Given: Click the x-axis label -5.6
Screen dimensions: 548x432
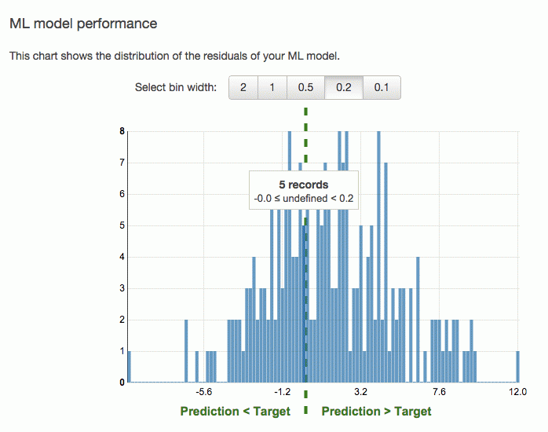Looking at the screenshot, I should [204, 392].
